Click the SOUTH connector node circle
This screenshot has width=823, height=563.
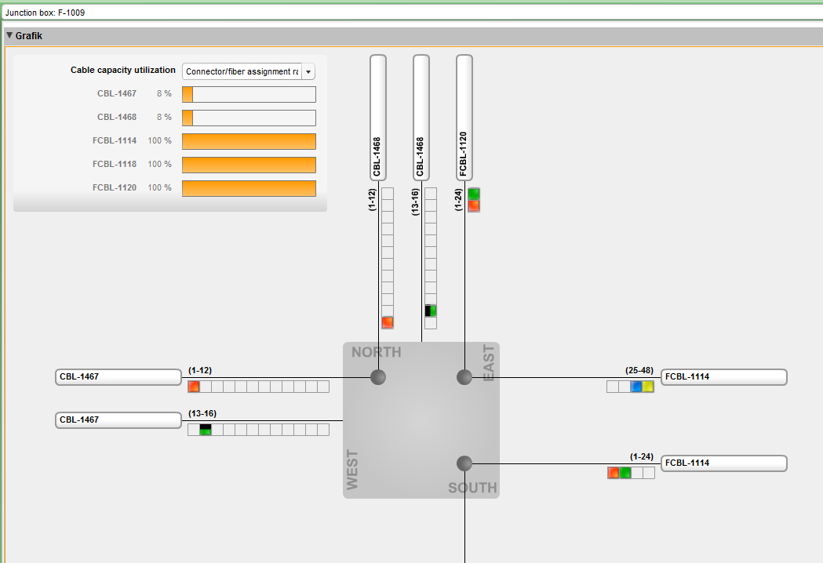pos(464,463)
